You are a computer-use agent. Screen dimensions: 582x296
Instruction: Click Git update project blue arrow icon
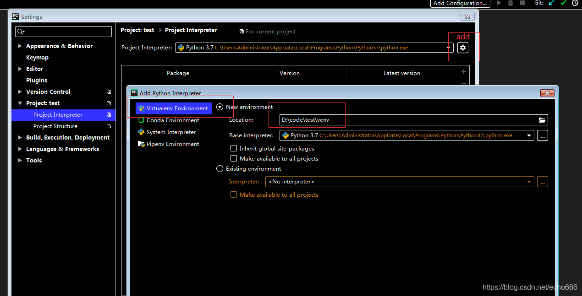coord(552,3)
